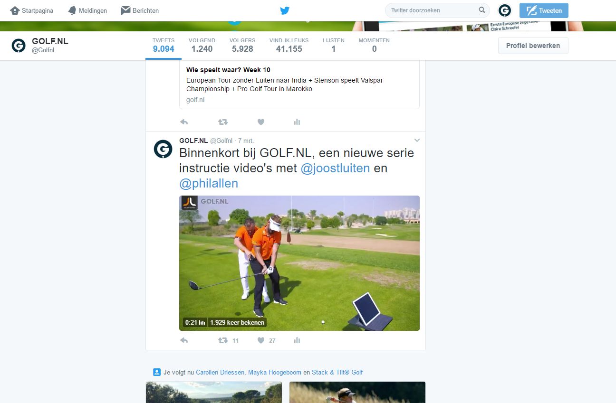Reply to the instructie video's tweet
The height and width of the screenshot is (403, 616).
click(184, 340)
